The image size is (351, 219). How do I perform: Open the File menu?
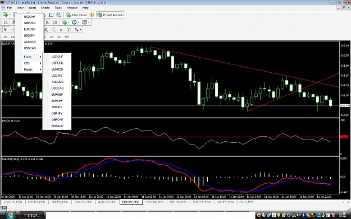click(x=10, y=8)
